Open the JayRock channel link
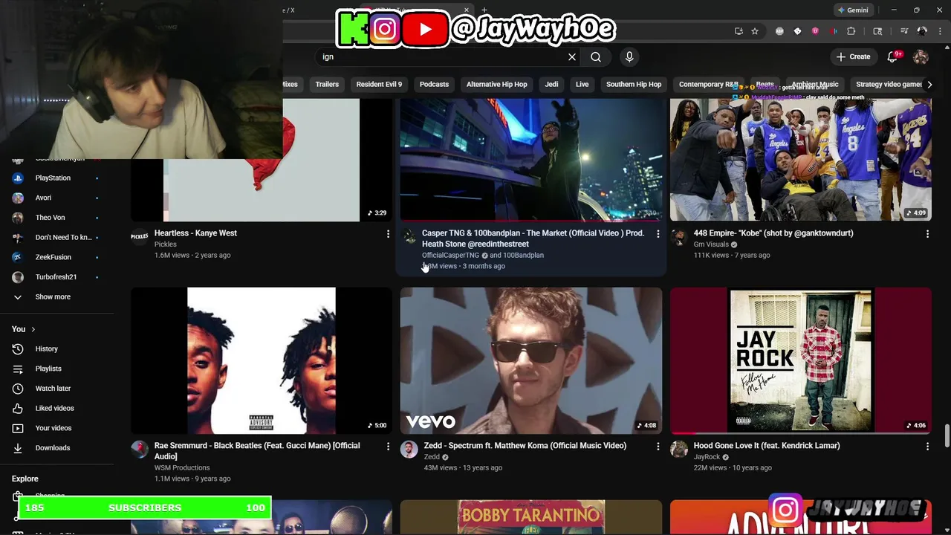 (707, 457)
